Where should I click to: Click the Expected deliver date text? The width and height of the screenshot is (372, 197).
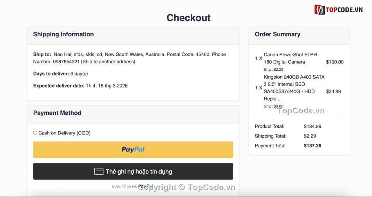point(80,86)
